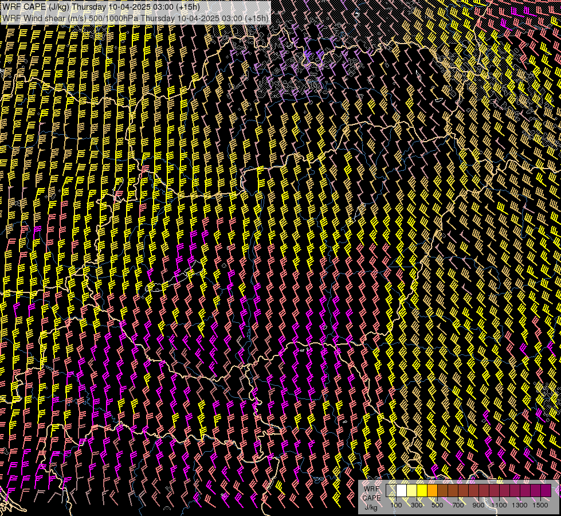The image size is (561, 516).
Task: Click the J/kg unit label in legend
Action: point(371,507)
